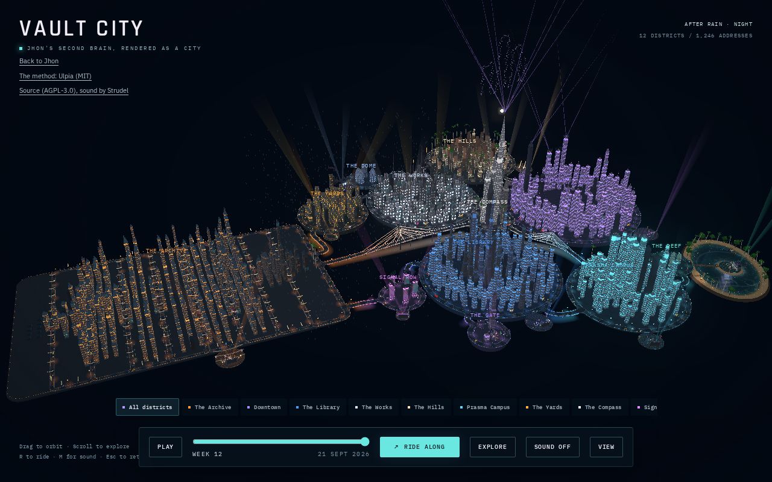
Task: Click THE ARCHIVE label in the city
Action: click(x=166, y=251)
